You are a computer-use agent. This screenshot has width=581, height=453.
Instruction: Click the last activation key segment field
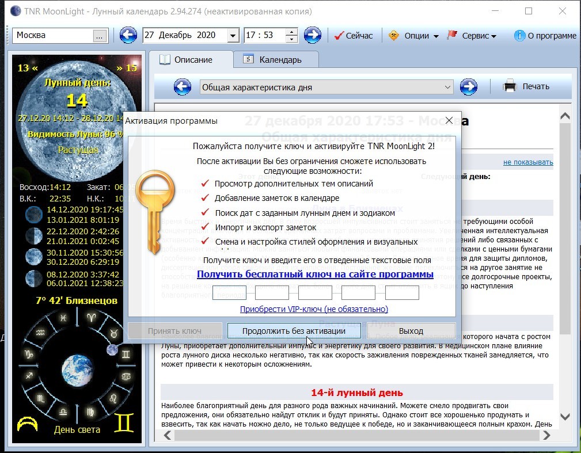402,292
